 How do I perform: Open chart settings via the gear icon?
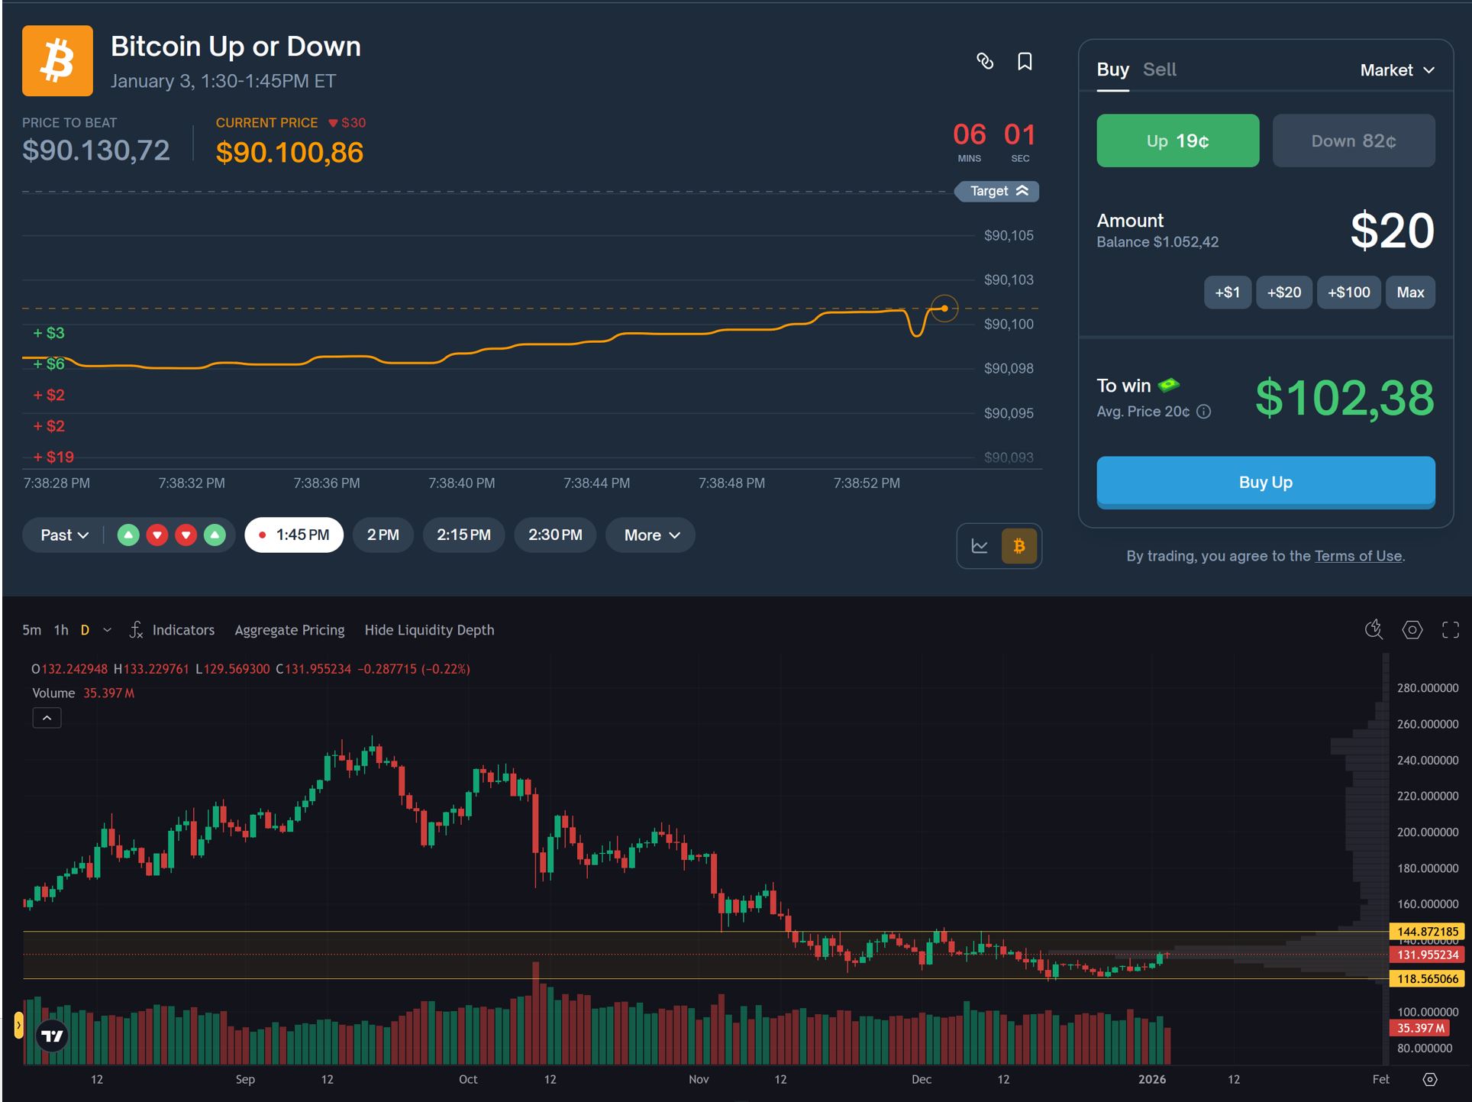(x=1412, y=629)
